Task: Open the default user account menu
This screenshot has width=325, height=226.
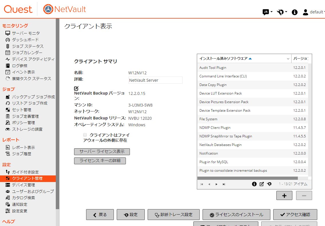Action: tap(314, 12)
